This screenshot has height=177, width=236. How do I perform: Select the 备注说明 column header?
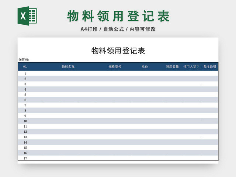[x=210, y=67]
